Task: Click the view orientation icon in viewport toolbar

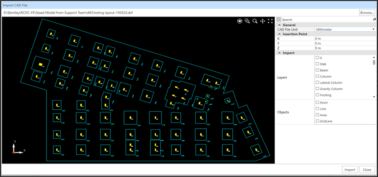Action: 240,21
